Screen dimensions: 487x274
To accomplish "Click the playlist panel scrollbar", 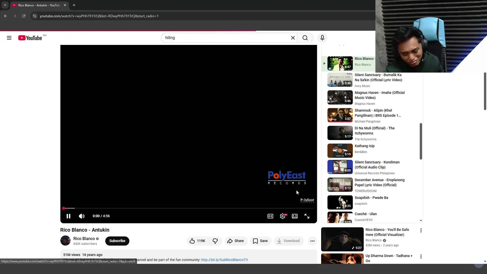I will pos(421,141).
